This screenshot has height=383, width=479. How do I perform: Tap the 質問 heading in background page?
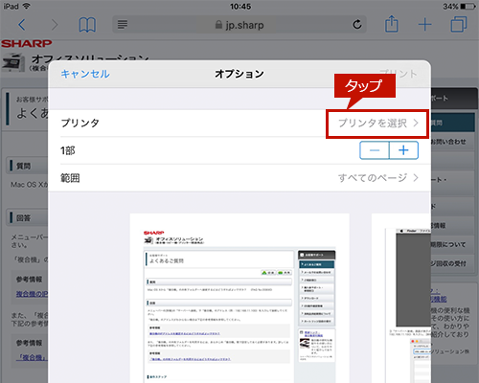click(x=23, y=166)
